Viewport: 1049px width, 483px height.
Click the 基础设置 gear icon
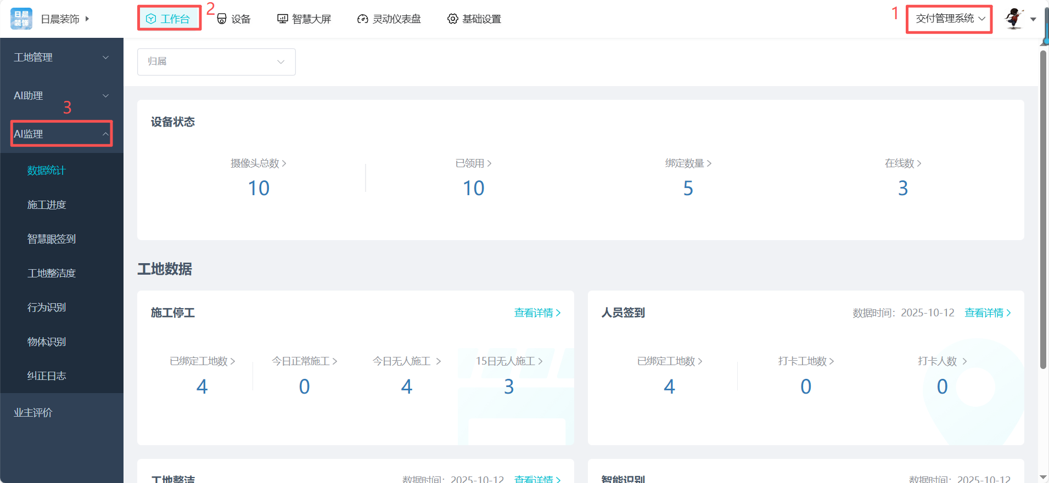click(452, 19)
